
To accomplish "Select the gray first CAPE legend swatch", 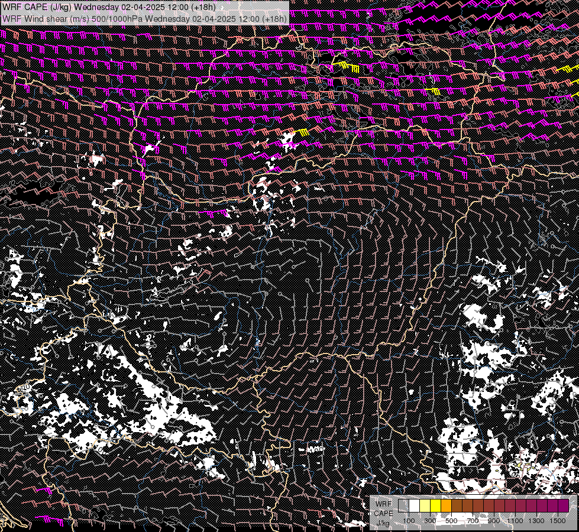I will click(403, 505).
